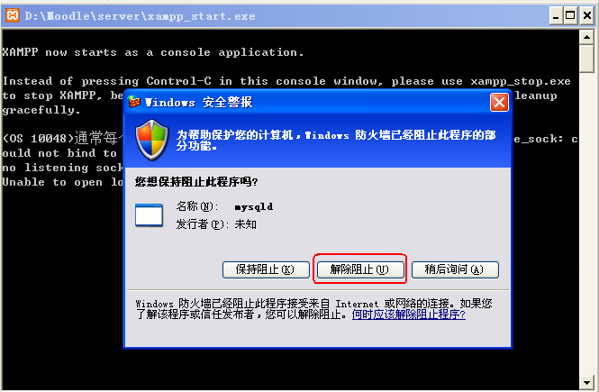Click the mysqld program window icon
Screen dimensions: 599x392
click(x=149, y=215)
